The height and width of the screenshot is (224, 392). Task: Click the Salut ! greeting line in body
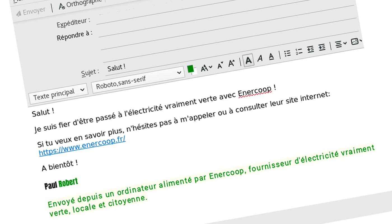[x=43, y=112]
